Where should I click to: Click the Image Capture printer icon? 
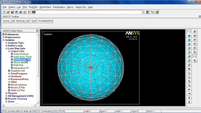(20, 12)
